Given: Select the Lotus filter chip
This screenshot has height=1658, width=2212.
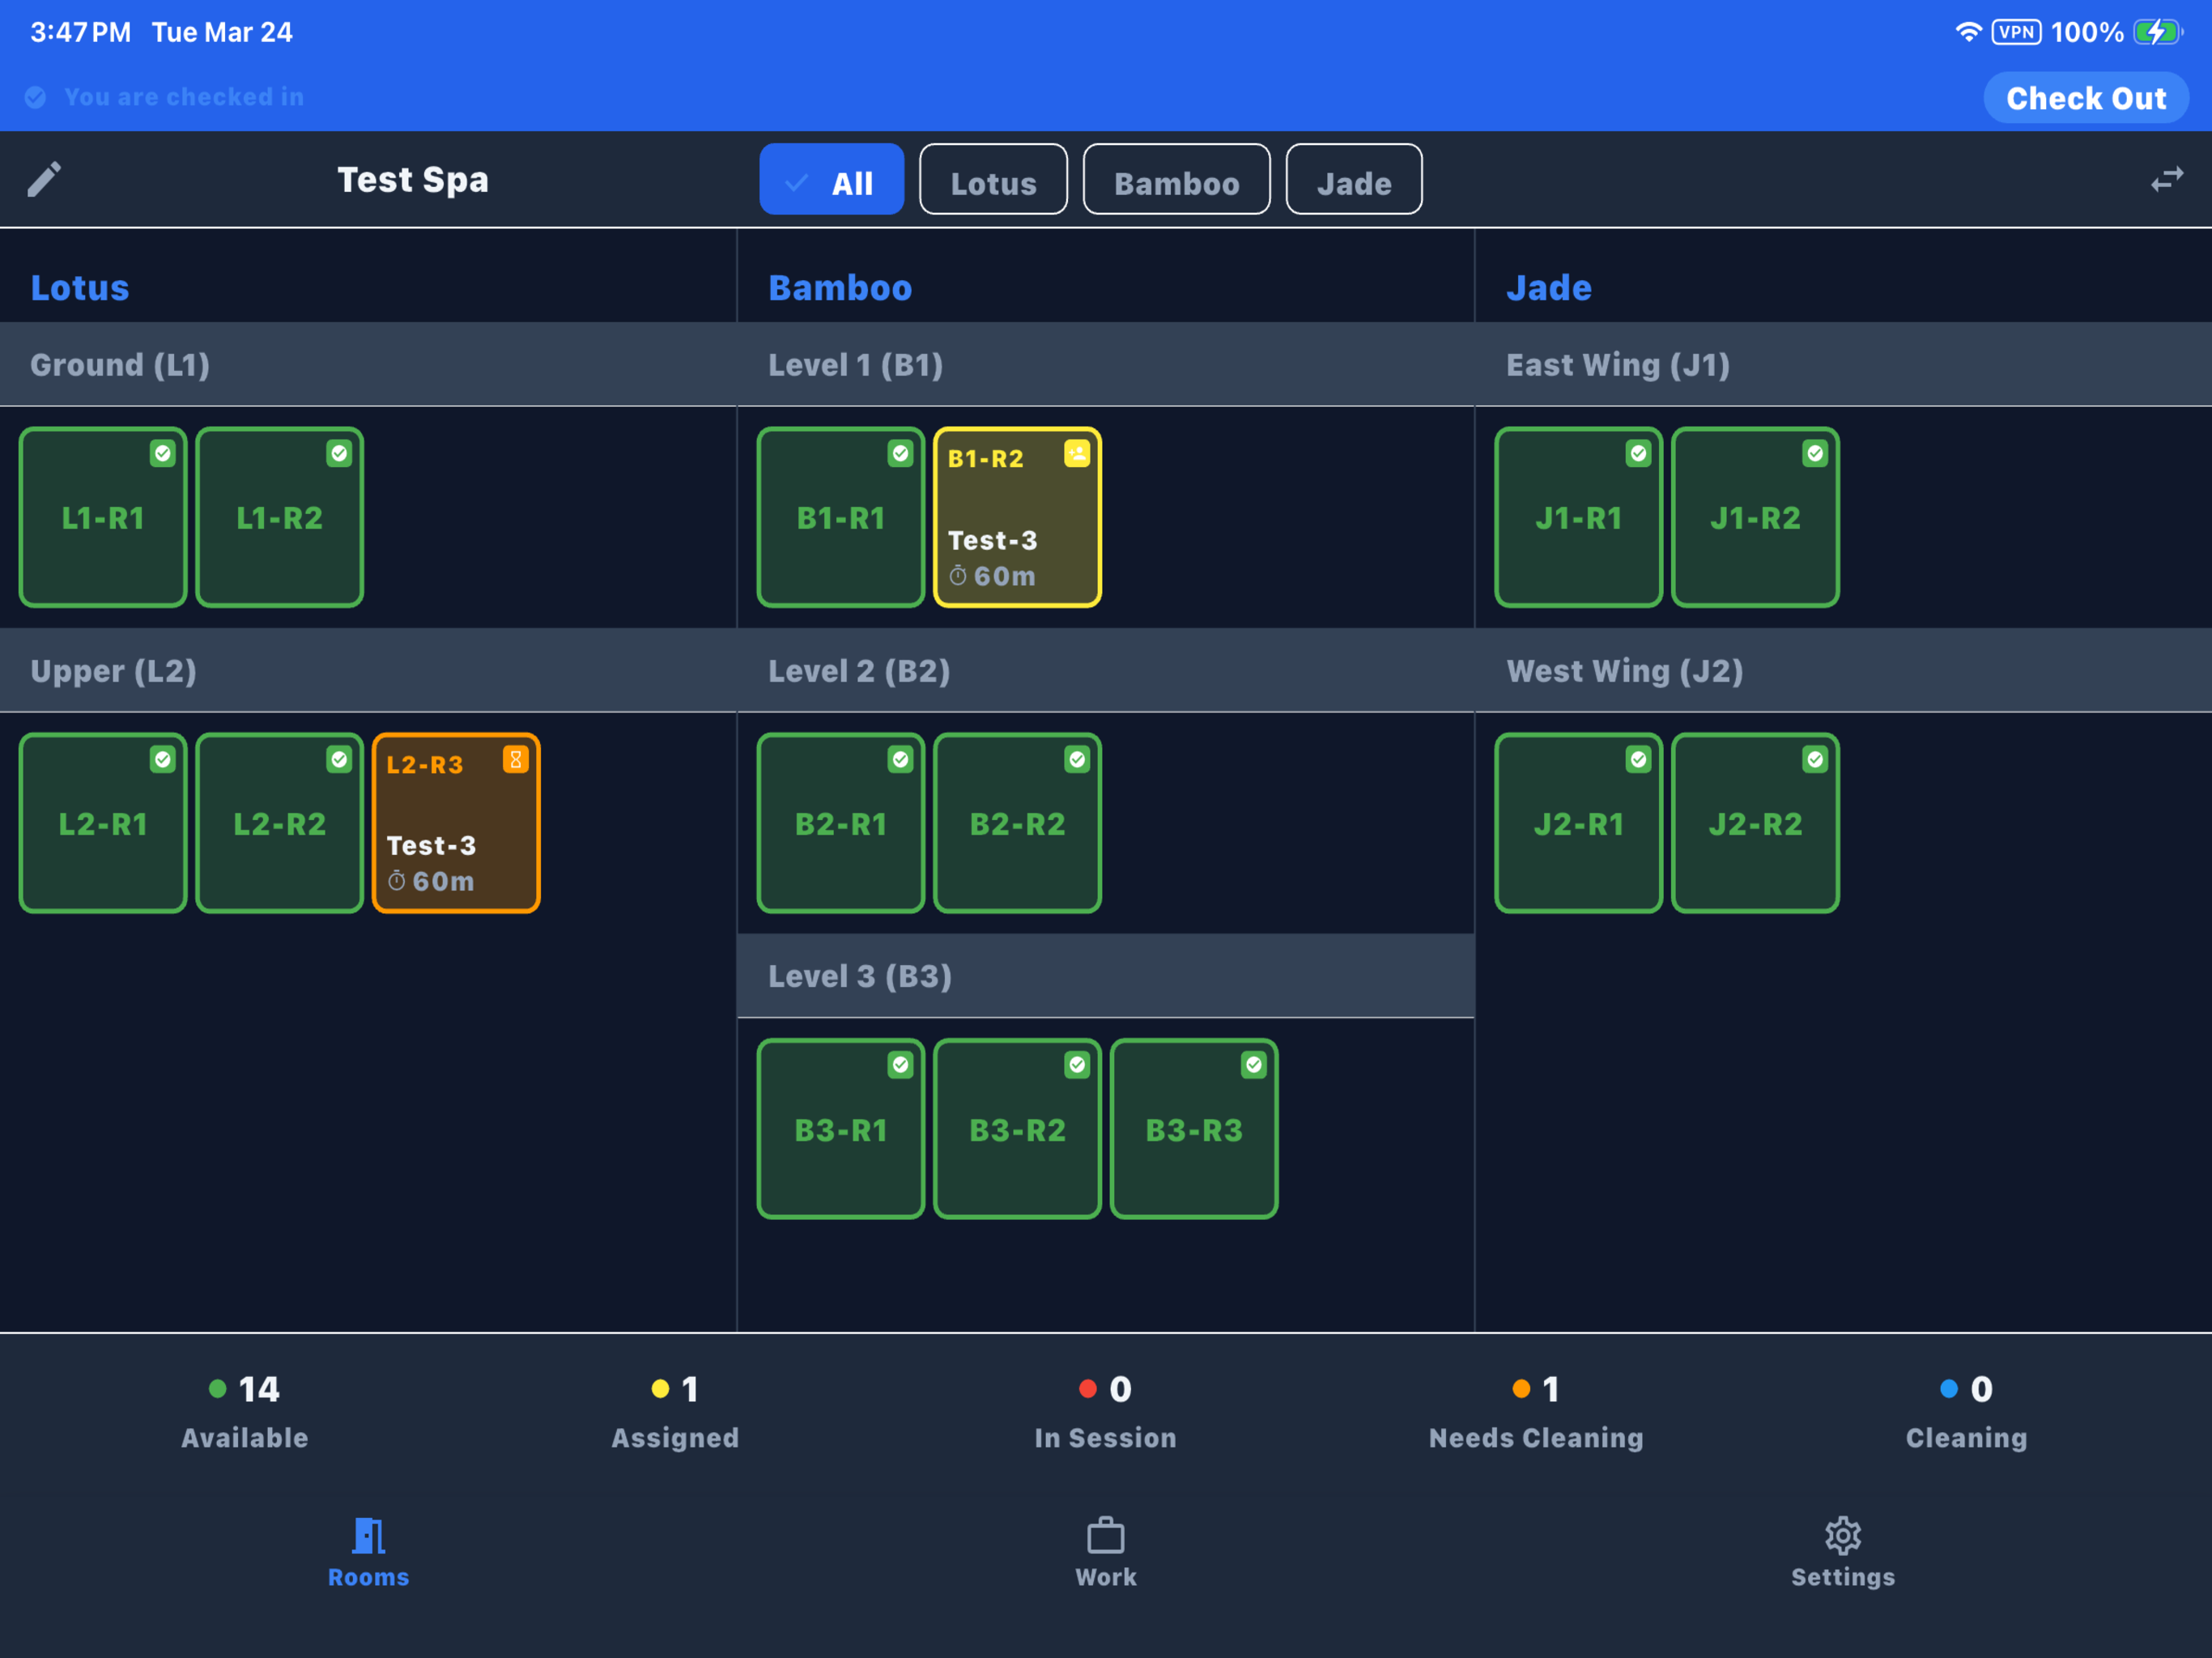Looking at the screenshot, I should click(x=993, y=180).
